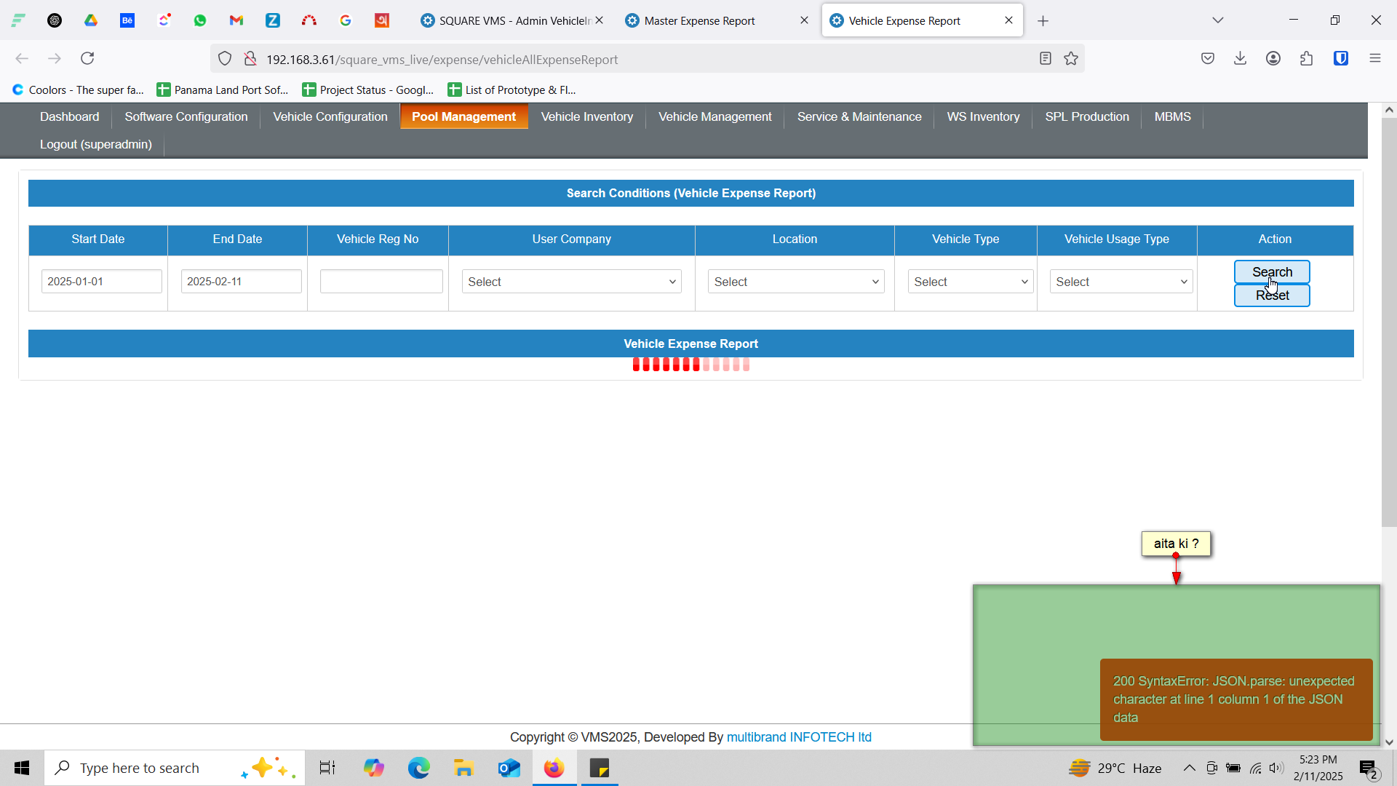The image size is (1397, 786).
Task: Toggle reader view icon in address bar
Action: (1046, 59)
